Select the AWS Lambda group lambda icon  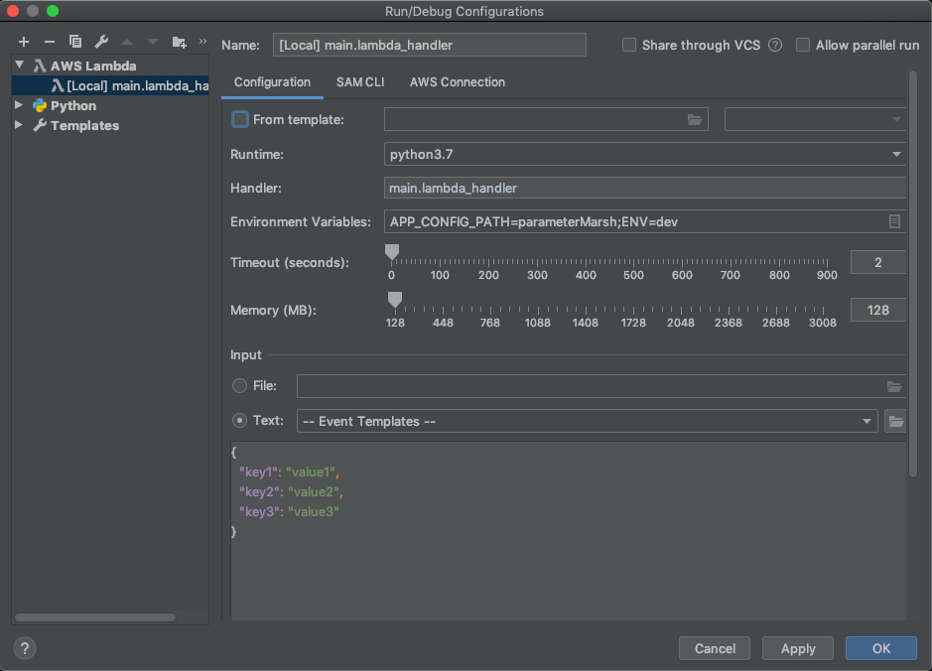(40, 66)
